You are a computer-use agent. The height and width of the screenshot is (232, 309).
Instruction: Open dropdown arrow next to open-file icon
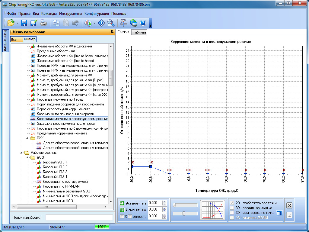17,23
